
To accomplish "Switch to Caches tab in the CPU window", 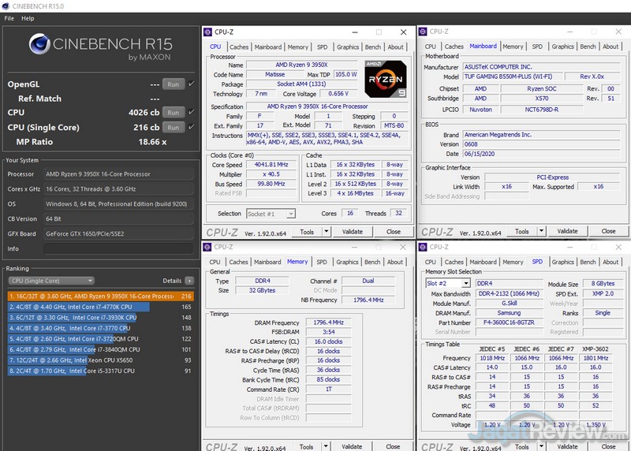I will coord(239,47).
